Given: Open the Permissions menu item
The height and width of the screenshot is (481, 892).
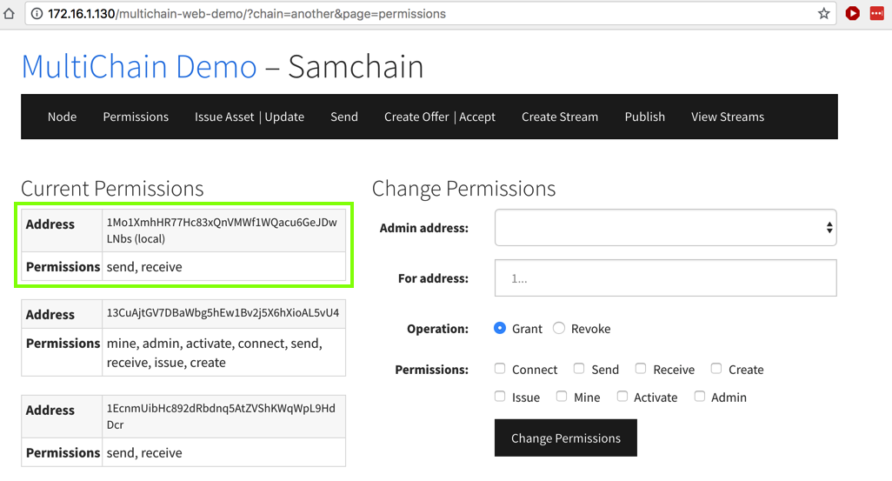Looking at the screenshot, I should click(136, 117).
